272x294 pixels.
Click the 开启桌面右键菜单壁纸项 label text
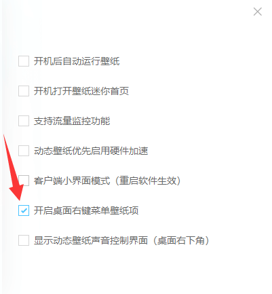coord(86,210)
